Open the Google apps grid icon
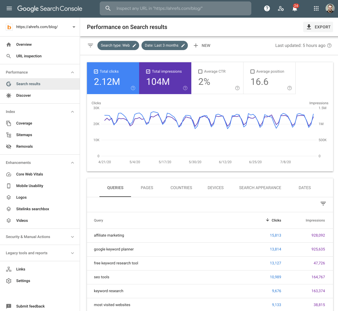338x311 pixels. click(x=316, y=8)
